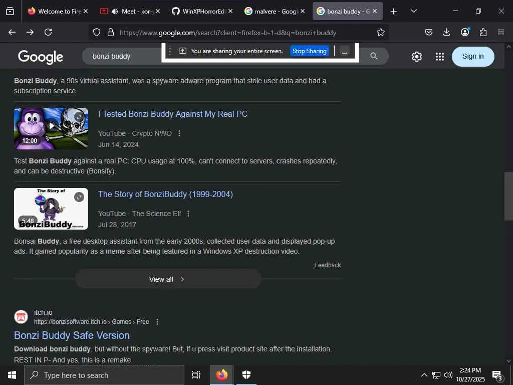Click the Sign in button
The height and width of the screenshot is (385, 513).
coord(473,56)
